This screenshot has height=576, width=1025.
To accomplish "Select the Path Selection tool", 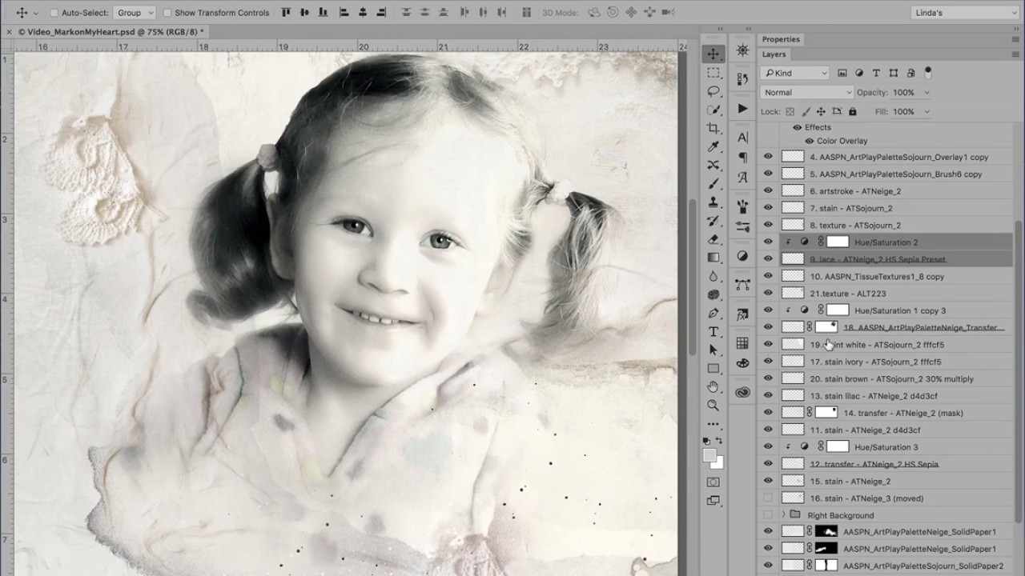I will point(713,350).
